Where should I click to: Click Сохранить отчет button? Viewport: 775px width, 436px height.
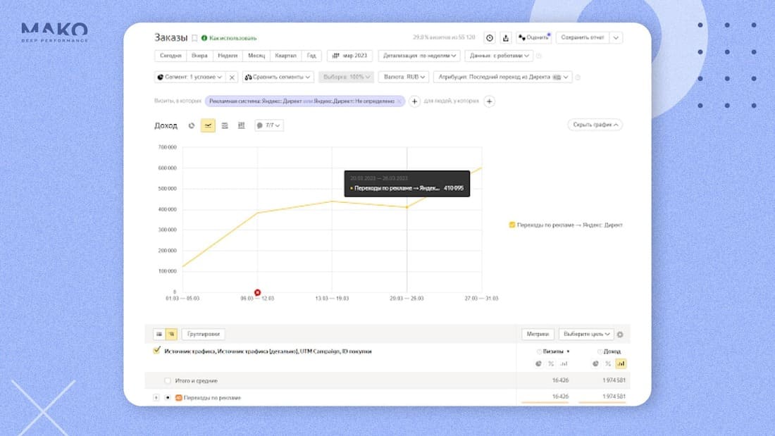tap(583, 37)
